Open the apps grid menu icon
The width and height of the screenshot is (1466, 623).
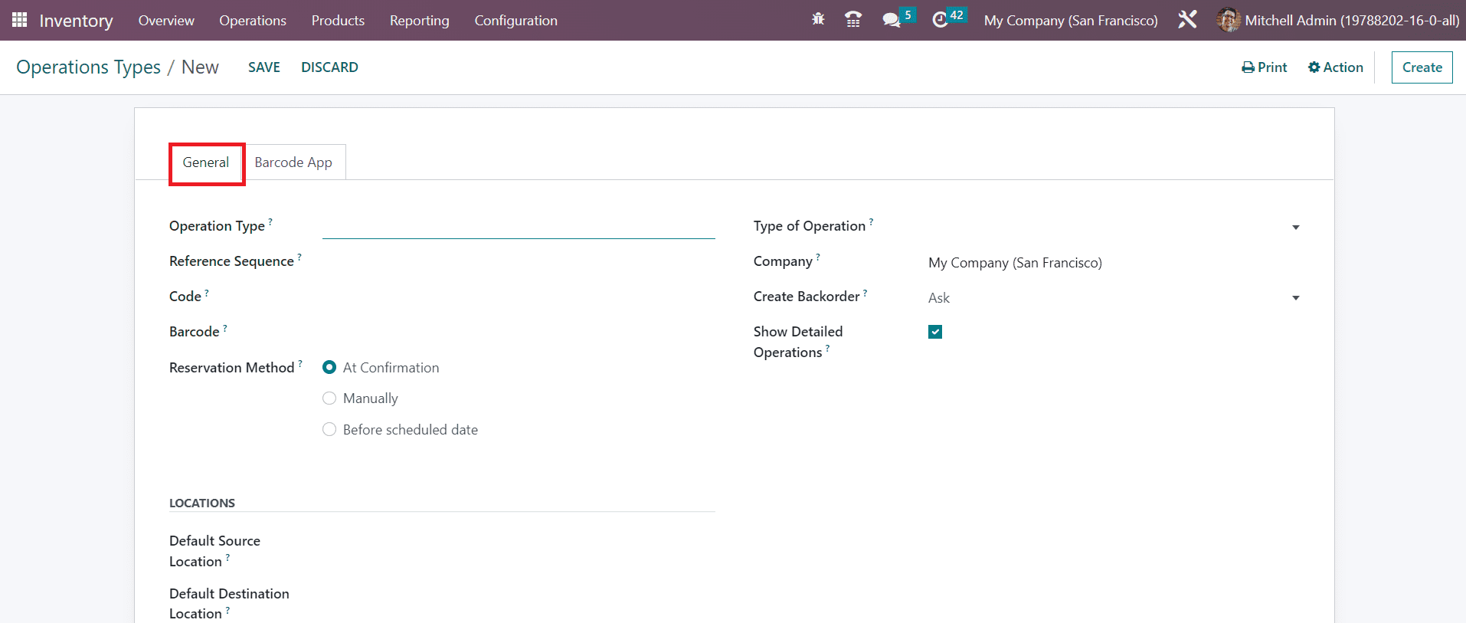pyautogui.click(x=19, y=20)
